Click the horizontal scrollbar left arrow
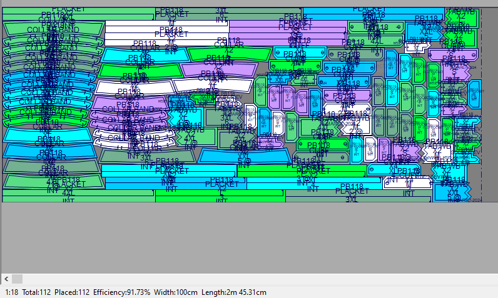This screenshot has width=498, height=298. 6,279
